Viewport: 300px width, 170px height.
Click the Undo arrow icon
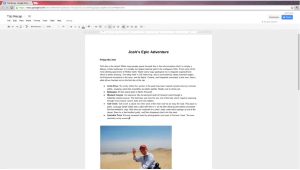point(12,27)
